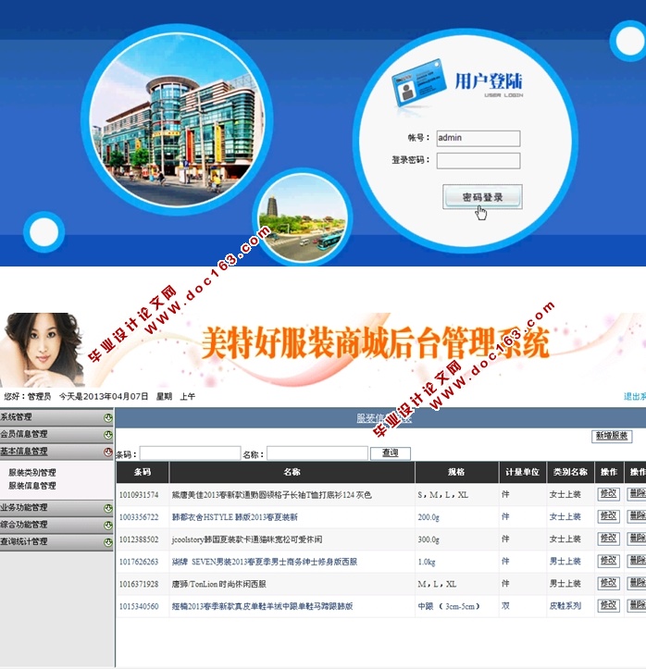Click 修改 for barcode 1003356722
This screenshot has width=646, height=669.
point(608,516)
